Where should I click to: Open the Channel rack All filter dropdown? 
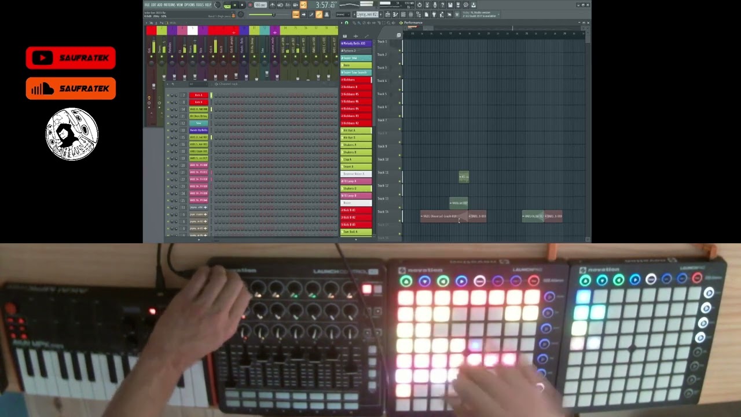point(199,84)
